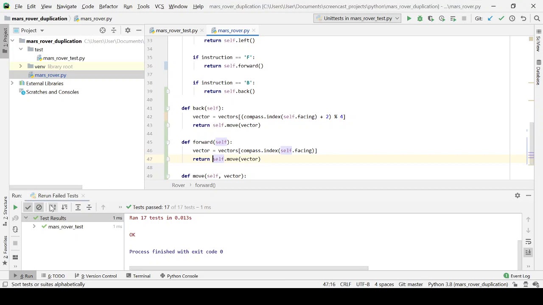Rerun tests with green play in Run panel
This screenshot has height=305, width=543.
coord(15,207)
